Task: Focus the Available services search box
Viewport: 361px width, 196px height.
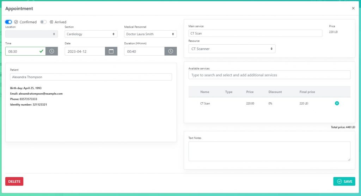Action: (269, 75)
